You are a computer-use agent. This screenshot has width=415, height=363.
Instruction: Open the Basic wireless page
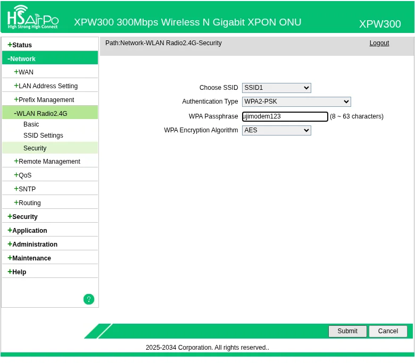click(31, 124)
